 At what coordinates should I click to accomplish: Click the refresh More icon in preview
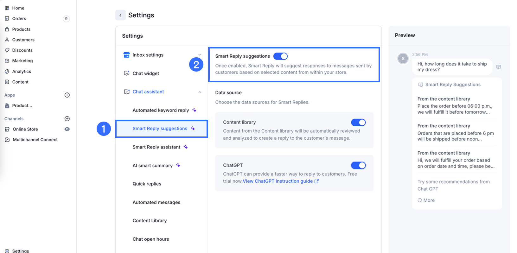coord(420,200)
